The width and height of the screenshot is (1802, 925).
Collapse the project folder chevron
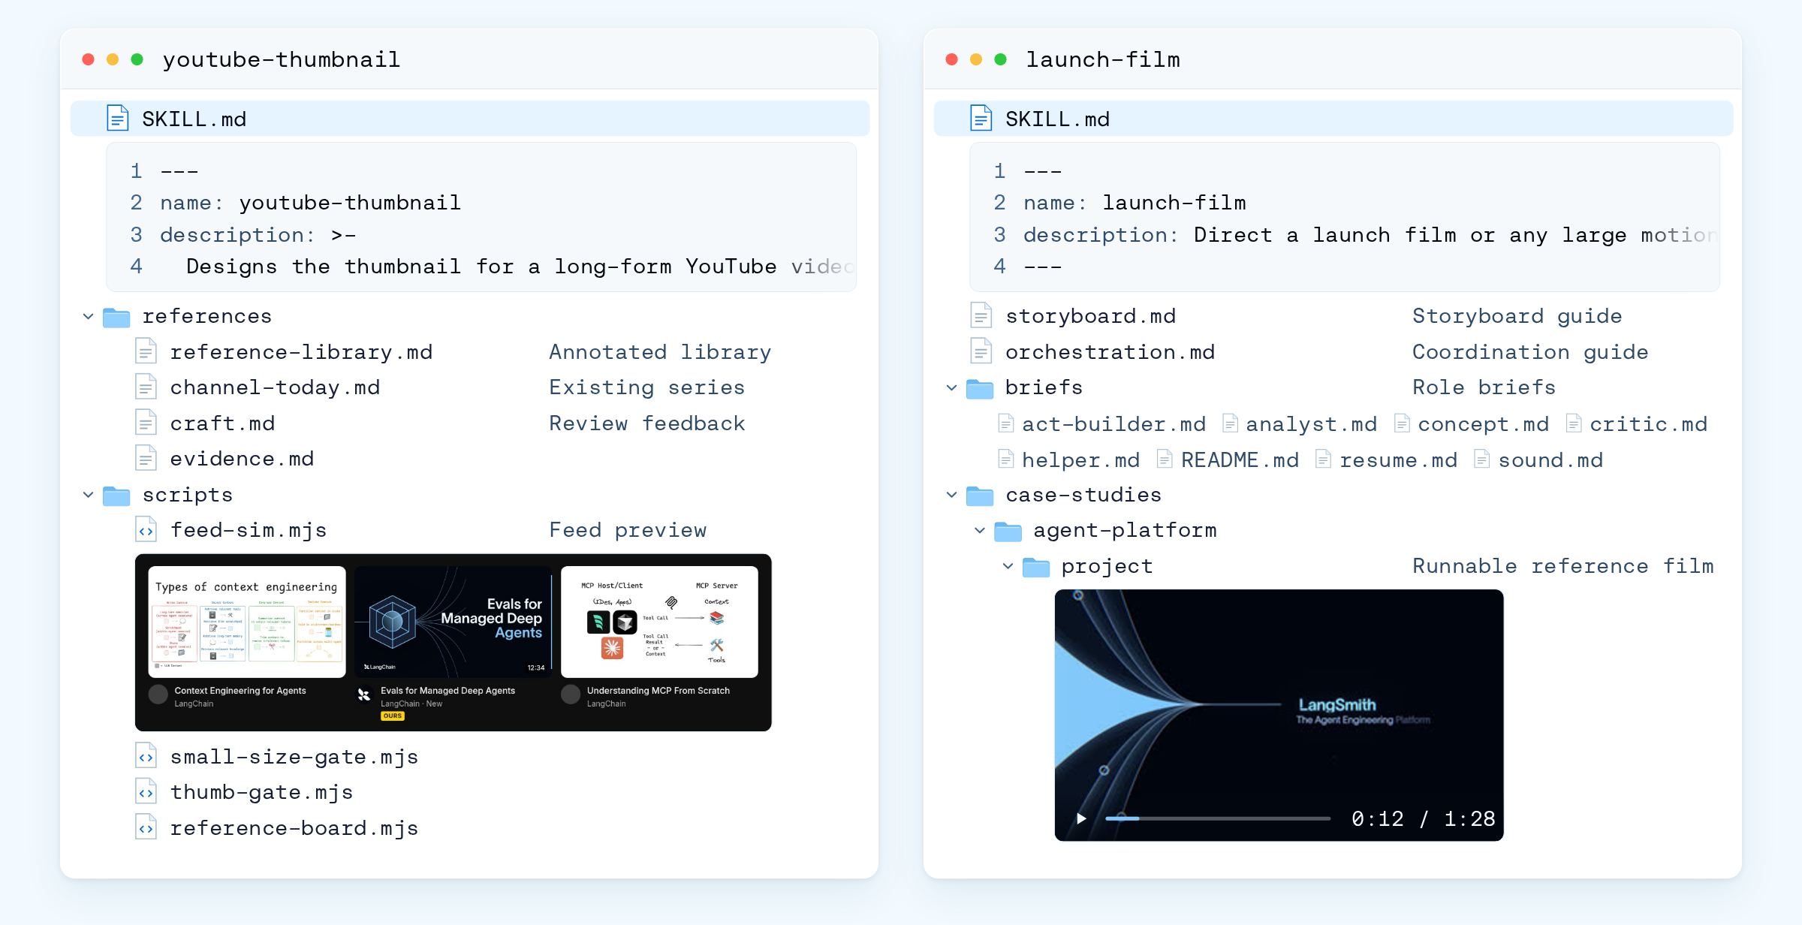pyautogui.click(x=1008, y=566)
